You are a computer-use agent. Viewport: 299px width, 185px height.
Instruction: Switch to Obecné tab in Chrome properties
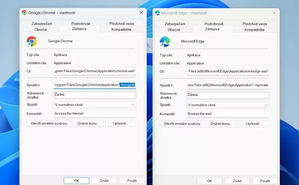click(40, 29)
